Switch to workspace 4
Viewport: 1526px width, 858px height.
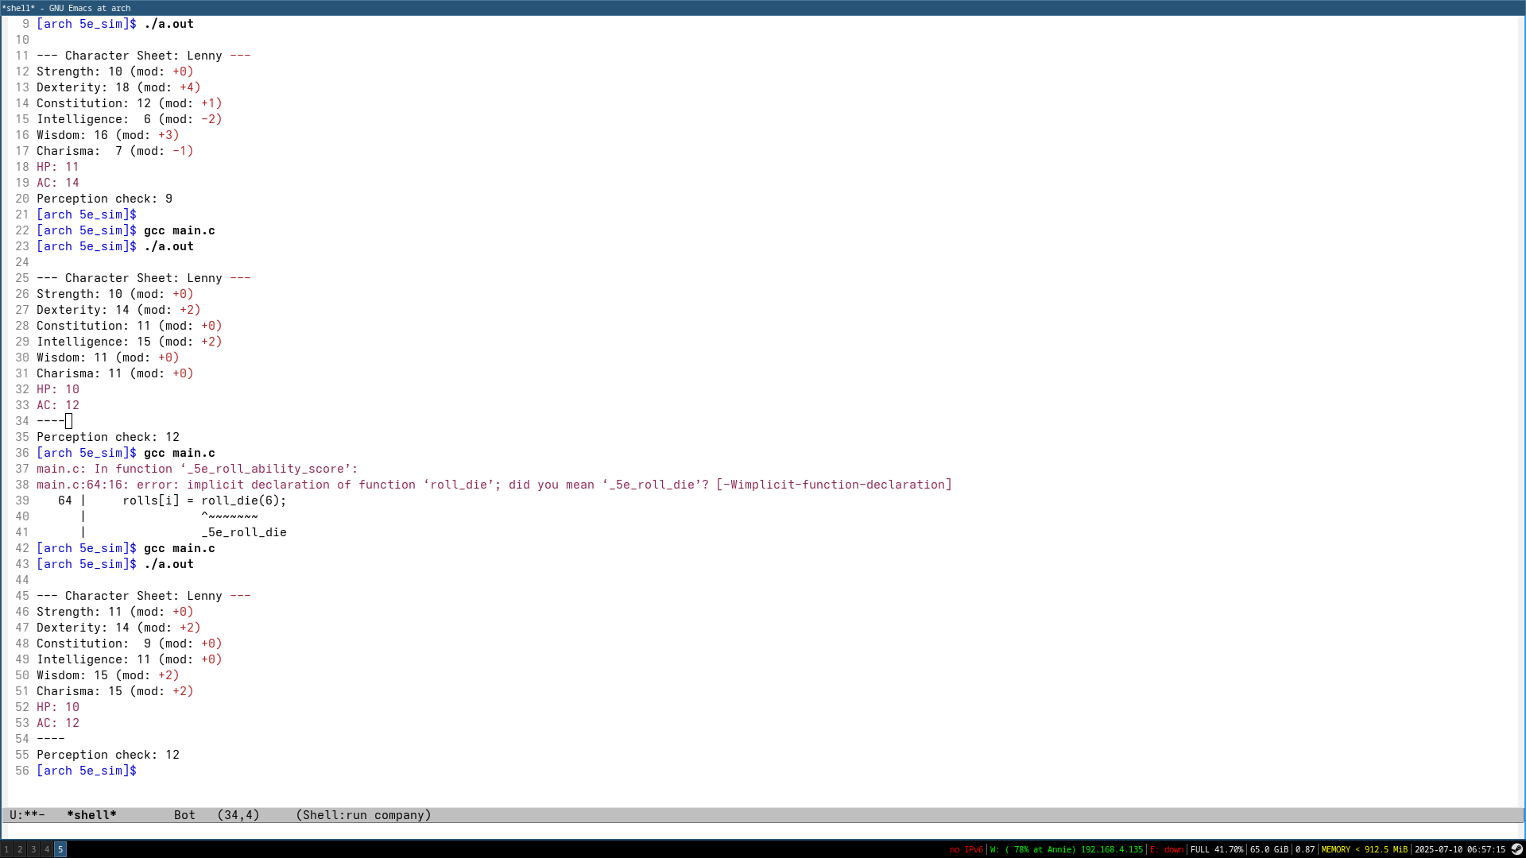[x=47, y=849]
